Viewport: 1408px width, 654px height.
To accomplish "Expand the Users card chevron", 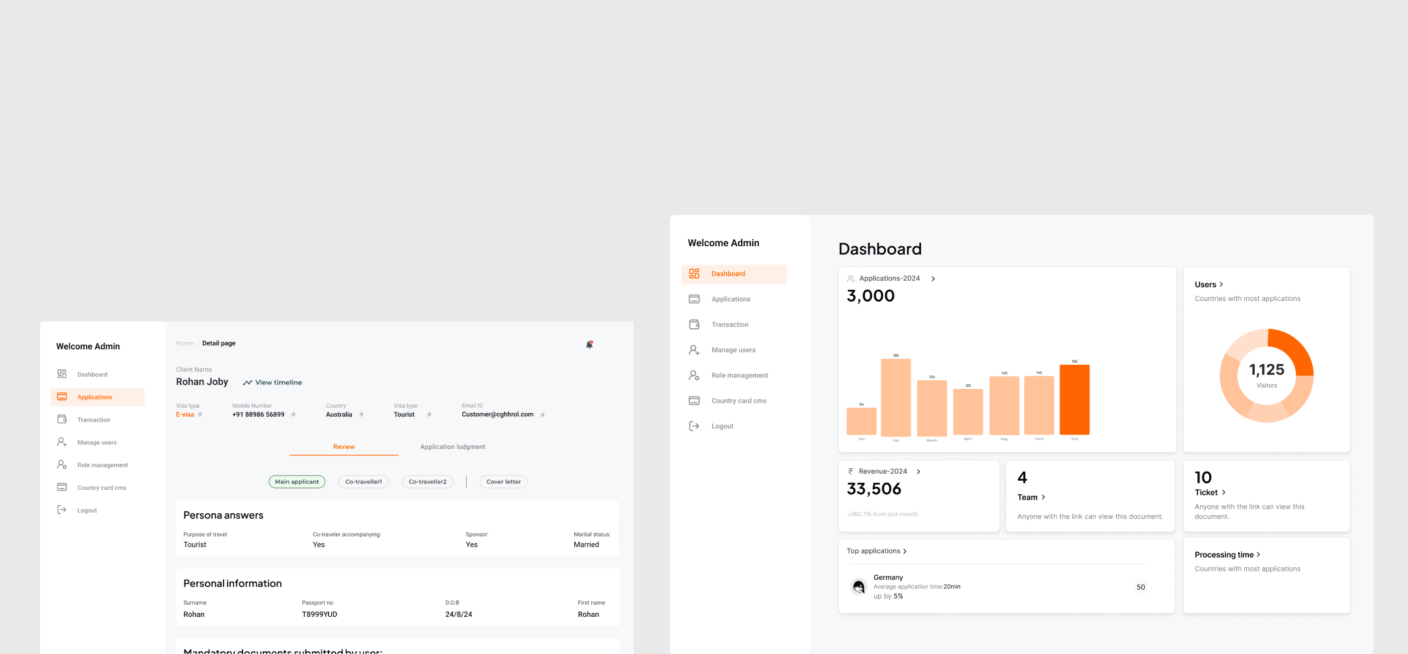I will point(1221,284).
